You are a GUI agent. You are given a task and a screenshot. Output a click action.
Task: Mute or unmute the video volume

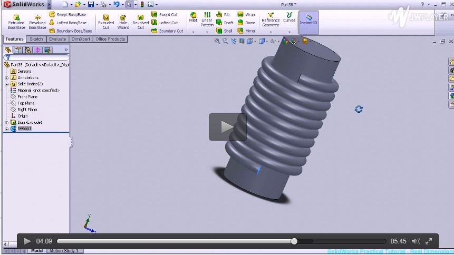(416, 241)
